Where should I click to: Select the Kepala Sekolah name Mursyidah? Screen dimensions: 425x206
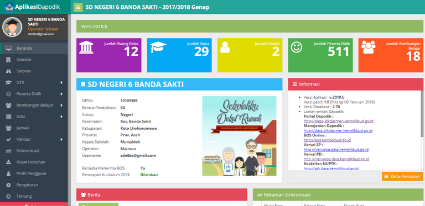coord(131,142)
